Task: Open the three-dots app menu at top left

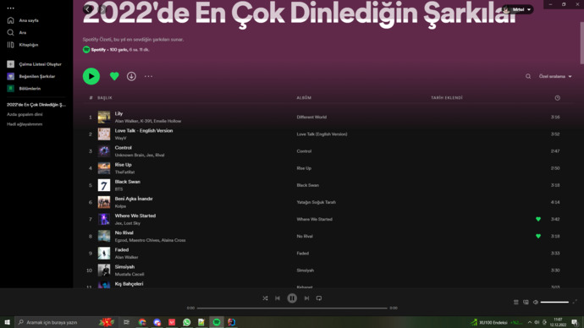Action: [x=10, y=8]
